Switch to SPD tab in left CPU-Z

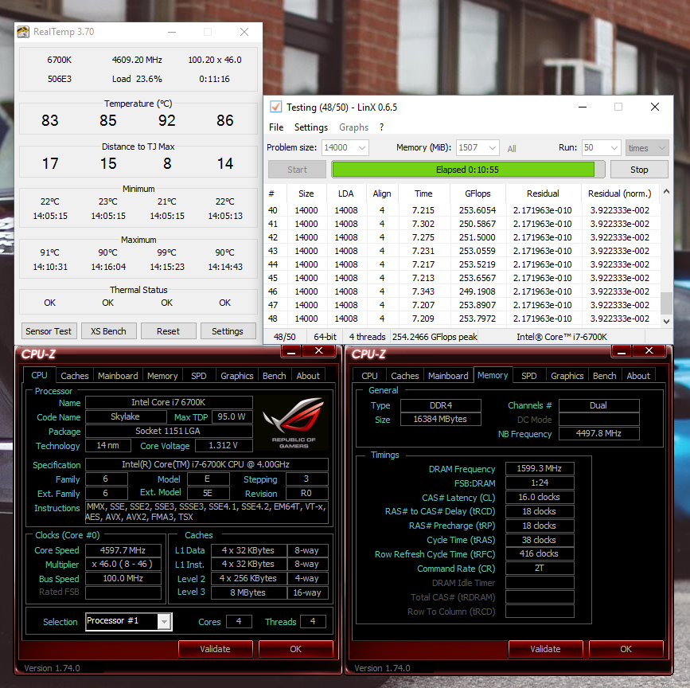click(198, 376)
